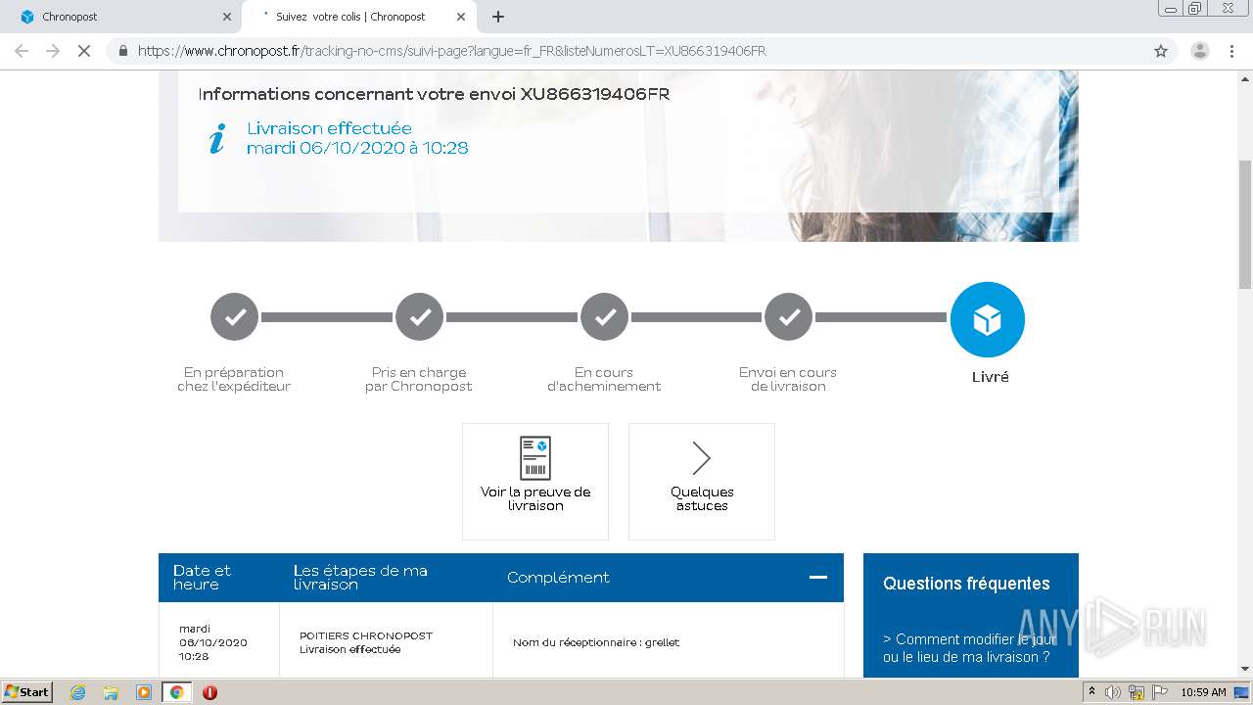Open Windows Explorer folder from taskbar
This screenshot has width=1253, height=705.
(x=111, y=692)
